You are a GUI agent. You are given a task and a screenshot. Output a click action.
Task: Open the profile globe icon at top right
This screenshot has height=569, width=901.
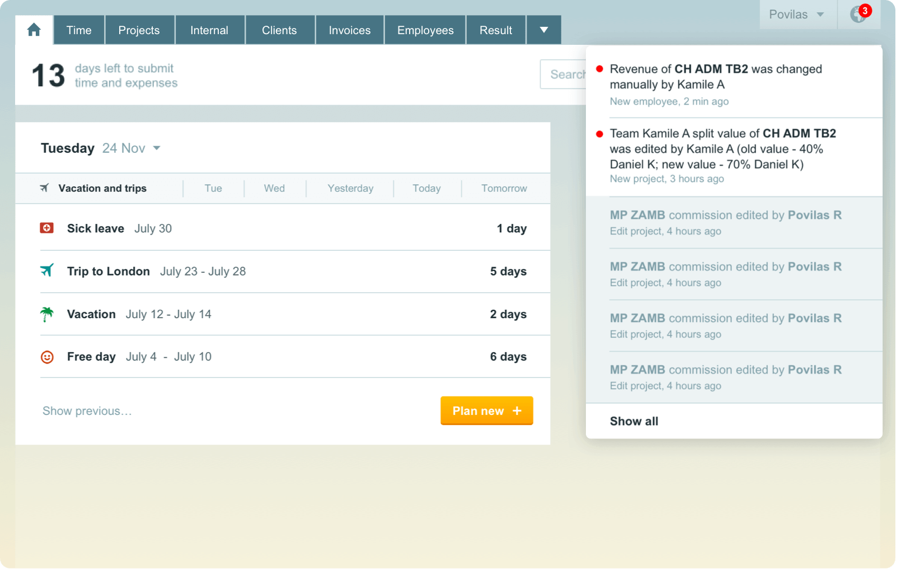tap(858, 15)
